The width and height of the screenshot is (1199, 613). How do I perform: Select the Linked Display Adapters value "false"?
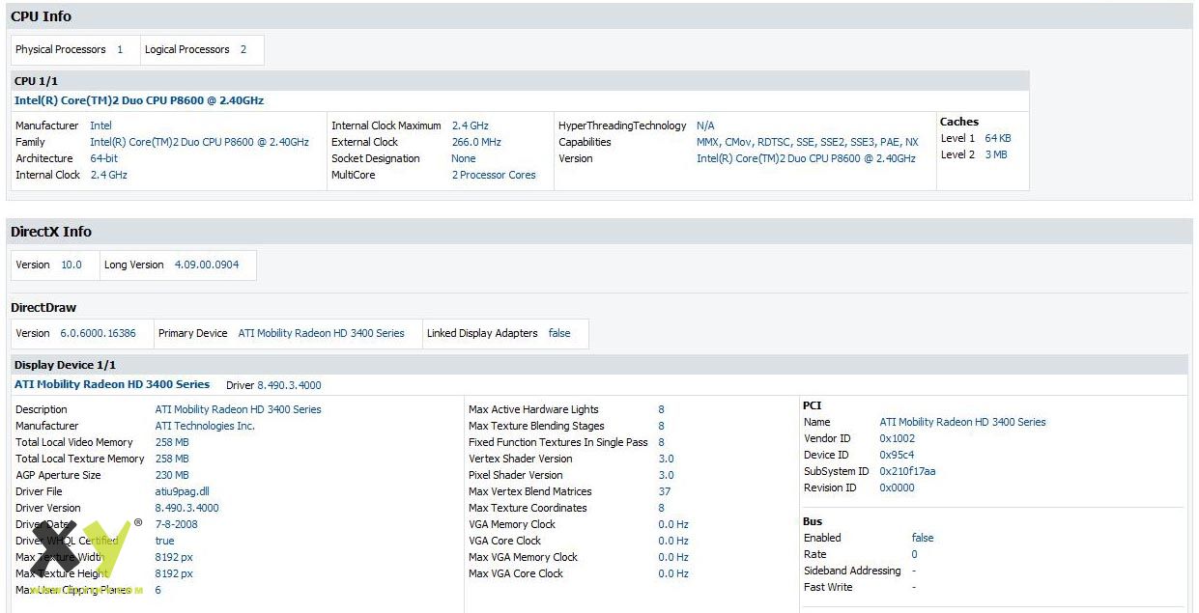559,333
